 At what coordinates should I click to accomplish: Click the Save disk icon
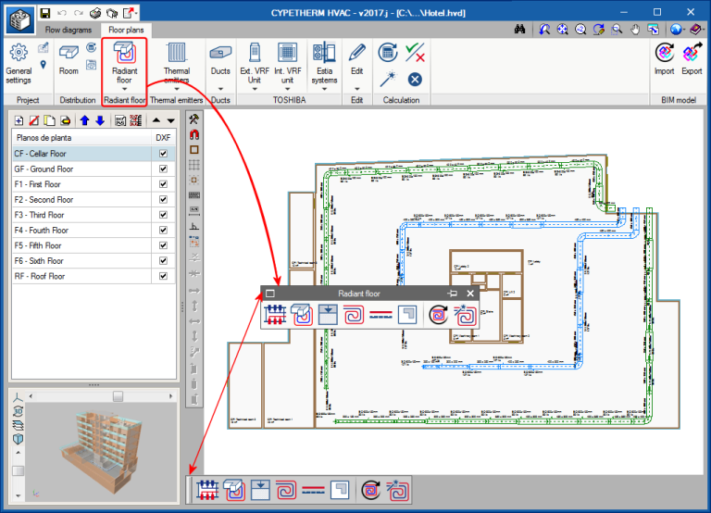[x=44, y=13]
